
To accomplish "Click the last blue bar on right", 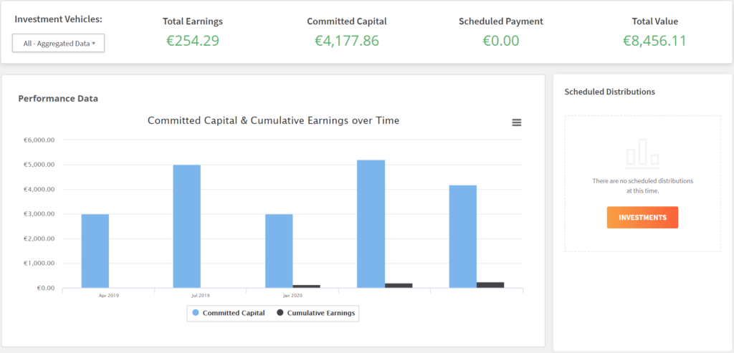I will pyautogui.click(x=462, y=236).
